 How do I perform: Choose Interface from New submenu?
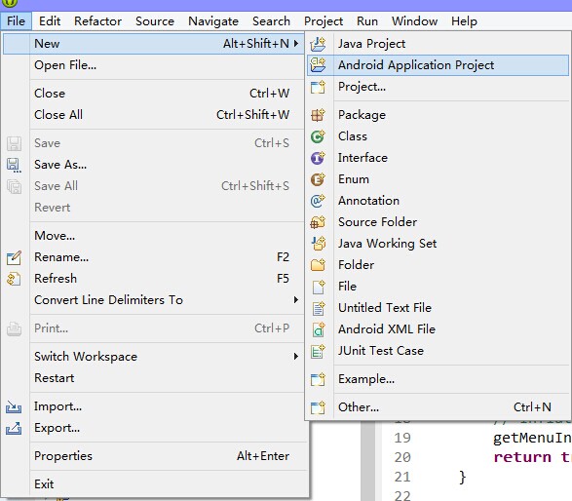pyautogui.click(x=438, y=158)
